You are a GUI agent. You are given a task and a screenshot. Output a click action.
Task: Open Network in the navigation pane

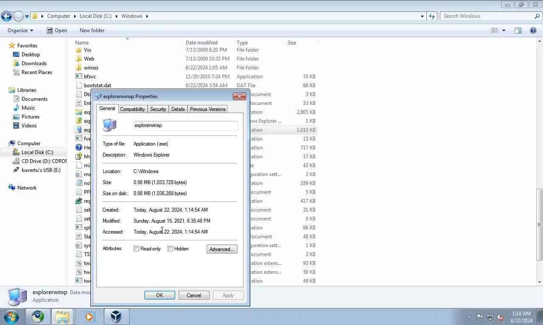[27, 188]
